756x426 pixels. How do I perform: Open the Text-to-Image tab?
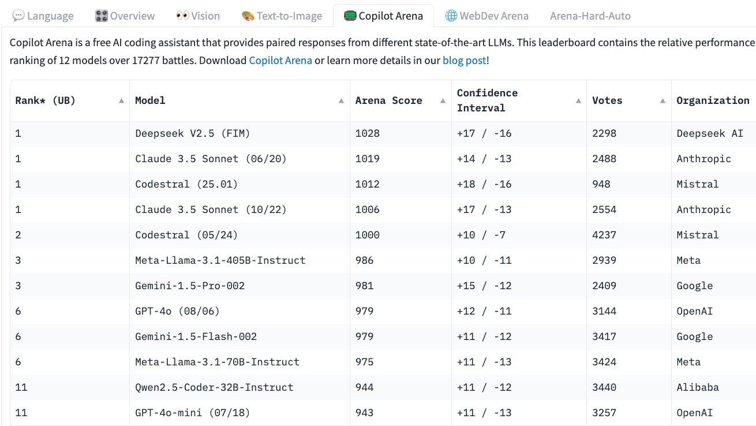[282, 16]
